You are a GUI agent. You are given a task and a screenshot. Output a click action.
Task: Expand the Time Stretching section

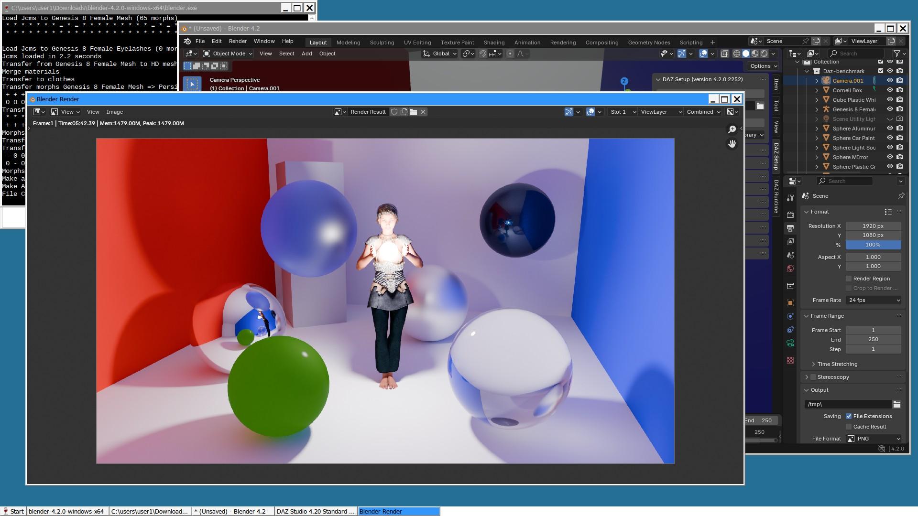[837, 364]
